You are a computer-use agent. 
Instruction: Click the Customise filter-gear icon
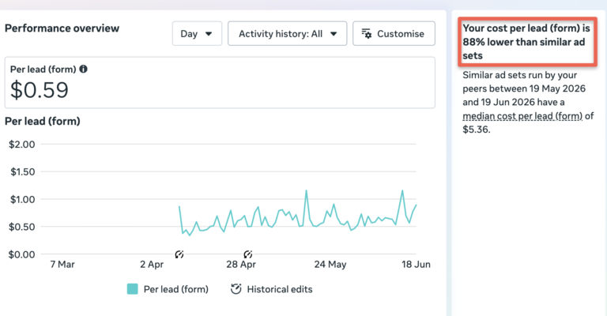pyautogui.click(x=367, y=34)
